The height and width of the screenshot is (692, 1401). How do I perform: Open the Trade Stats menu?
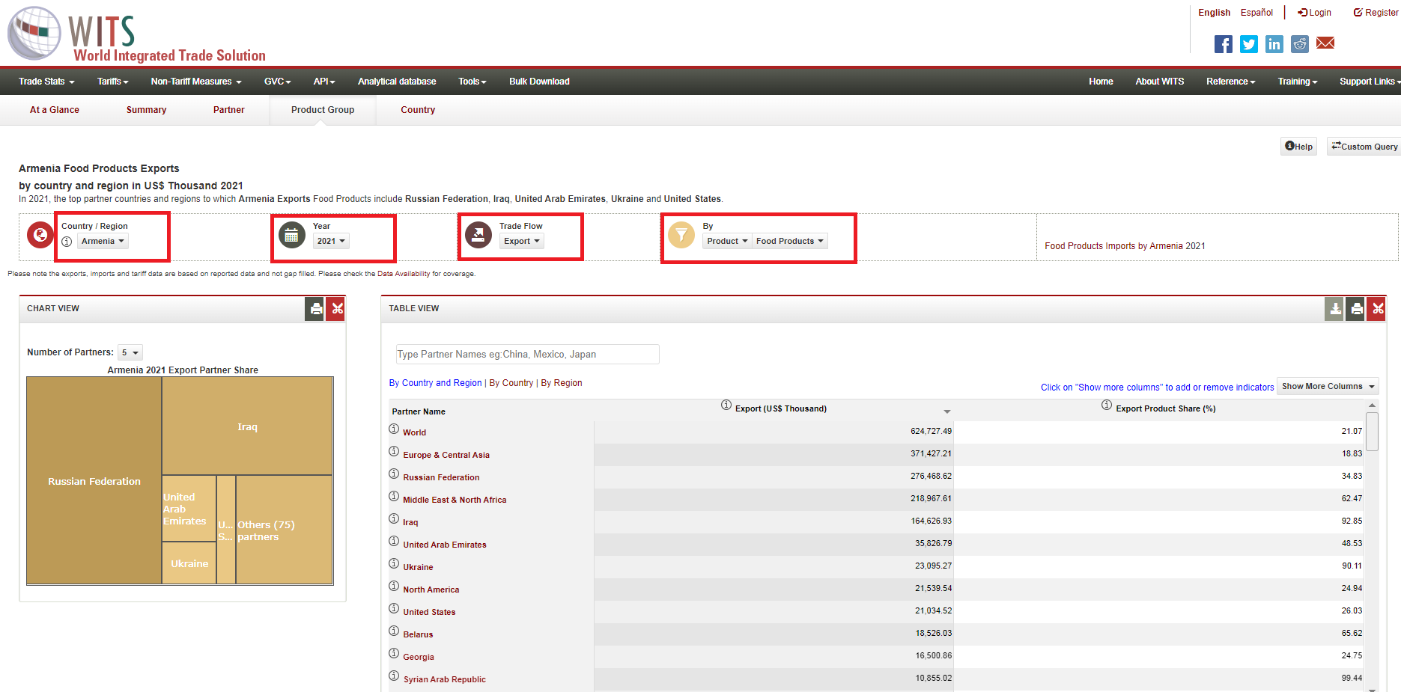[46, 82]
